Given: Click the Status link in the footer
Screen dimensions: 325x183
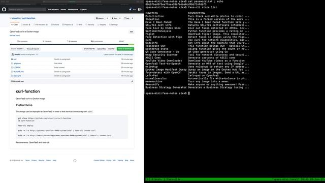Looking at the screenshot, I should pos(48,161).
